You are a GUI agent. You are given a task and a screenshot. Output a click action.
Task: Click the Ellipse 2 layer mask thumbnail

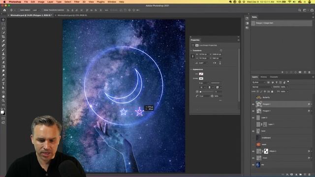[266, 151]
